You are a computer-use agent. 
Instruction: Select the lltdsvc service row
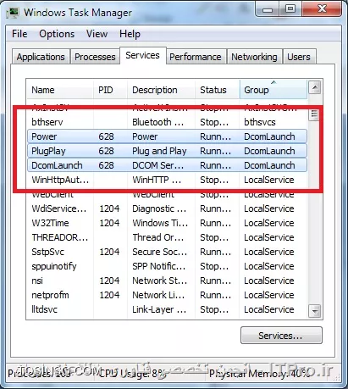[167, 309]
